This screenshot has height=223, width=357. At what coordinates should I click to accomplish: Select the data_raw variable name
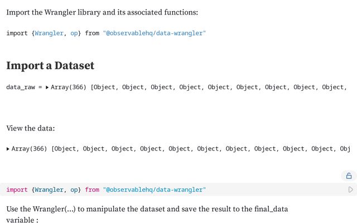21,87
